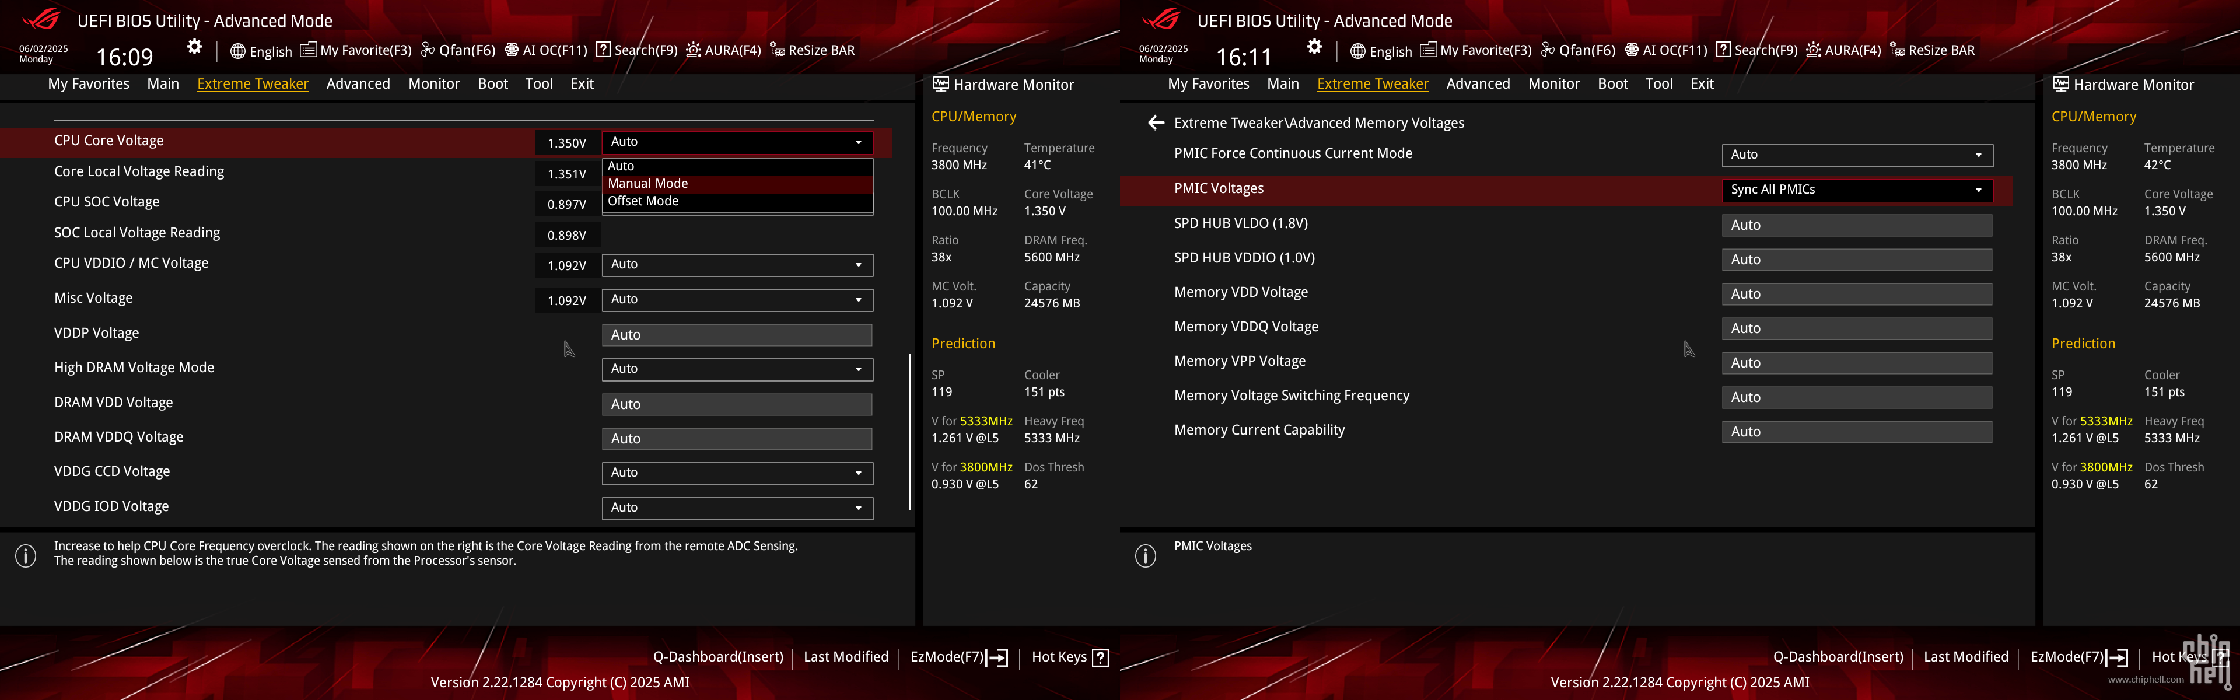
Task: Open AI OC(F11) in left window
Action: click(546, 50)
